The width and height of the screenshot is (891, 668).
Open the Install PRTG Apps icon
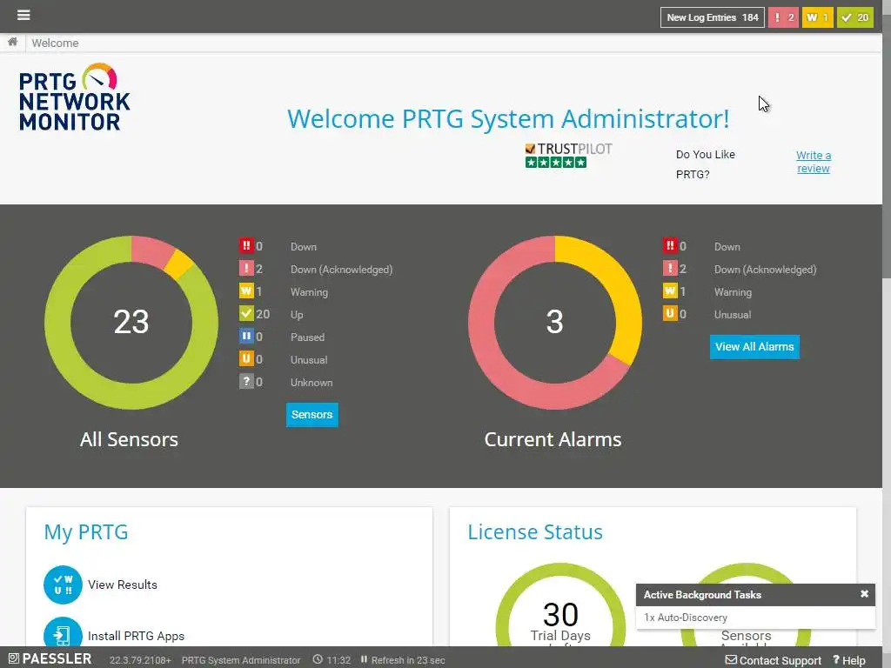[x=63, y=631]
